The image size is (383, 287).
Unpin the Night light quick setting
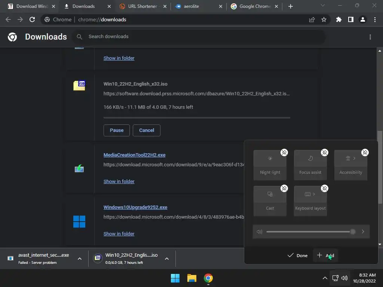[x=284, y=152]
